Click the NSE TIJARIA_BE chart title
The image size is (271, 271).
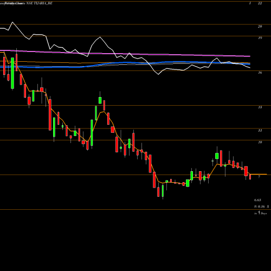tap(39, 3)
